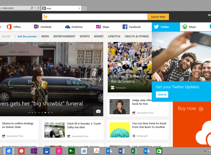Screen dimensions: 211x155
Task: Click the magnifier search icon in address bar
Action: pos(32,8)
